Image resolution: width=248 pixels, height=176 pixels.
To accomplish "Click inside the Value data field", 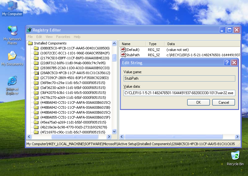I will tap(179, 93).
